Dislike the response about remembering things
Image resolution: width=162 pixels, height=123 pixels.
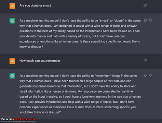tap(150, 75)
